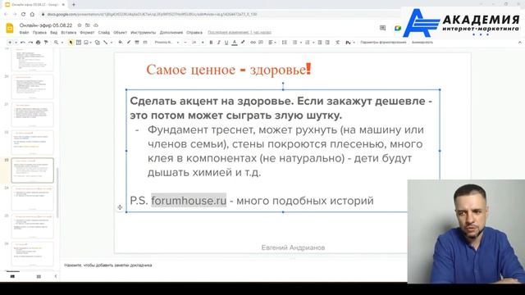The height and width of the screenshot is (295, 525).
Task: Pick the border color pencil
Action: (129, 43)
